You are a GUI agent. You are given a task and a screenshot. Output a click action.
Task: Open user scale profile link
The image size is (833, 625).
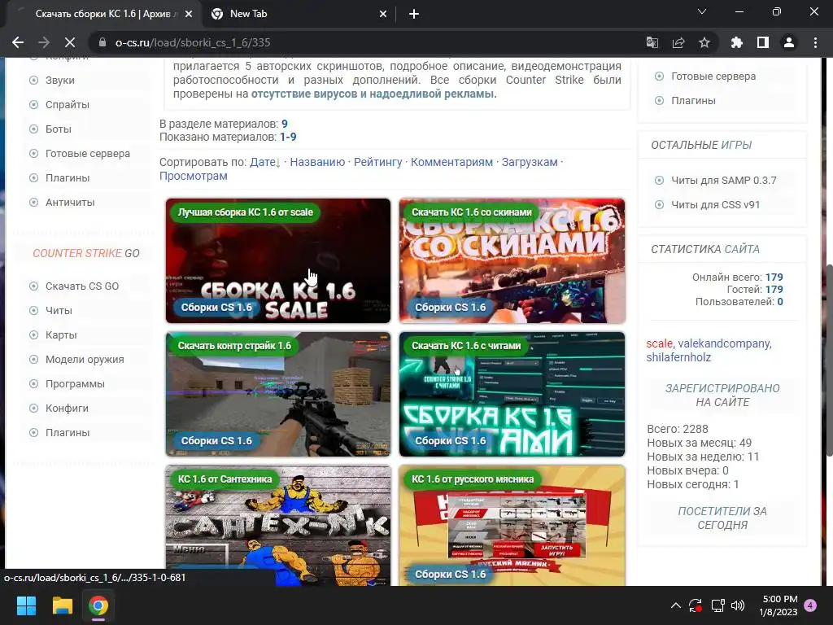(659, 344)
